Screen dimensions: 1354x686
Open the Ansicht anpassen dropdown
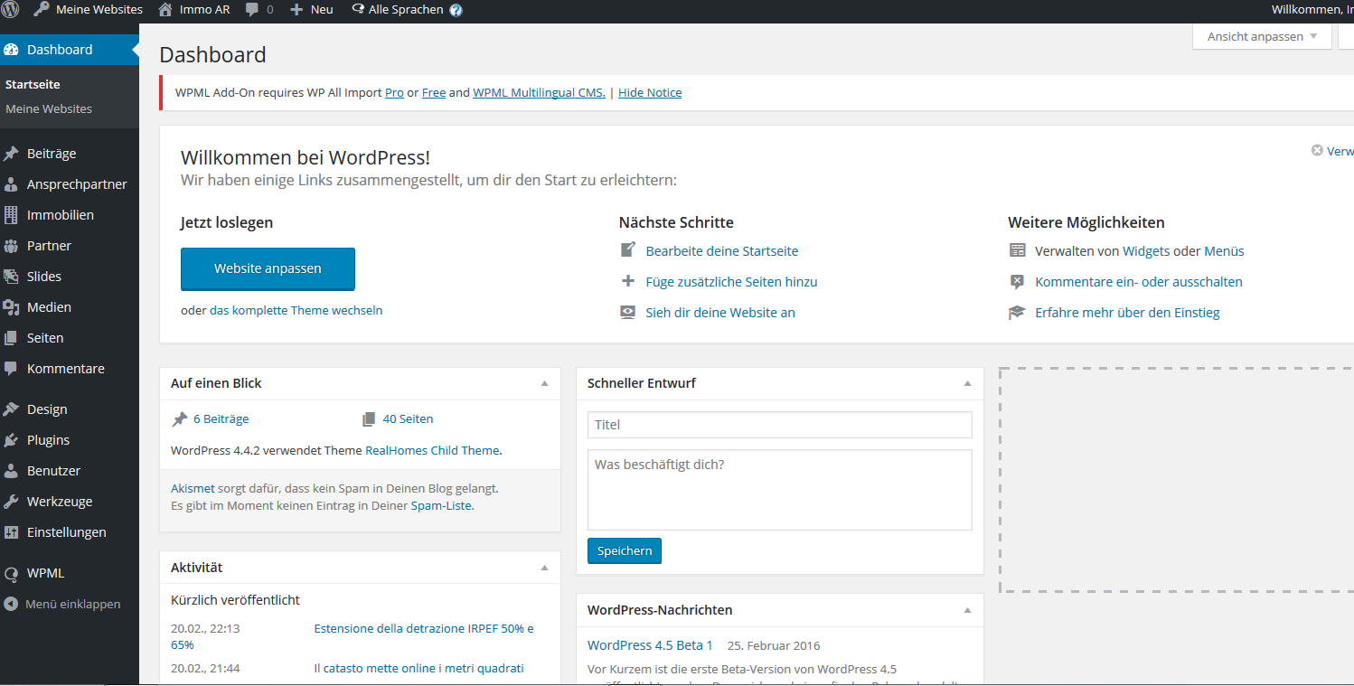(x=1262, y=36)
